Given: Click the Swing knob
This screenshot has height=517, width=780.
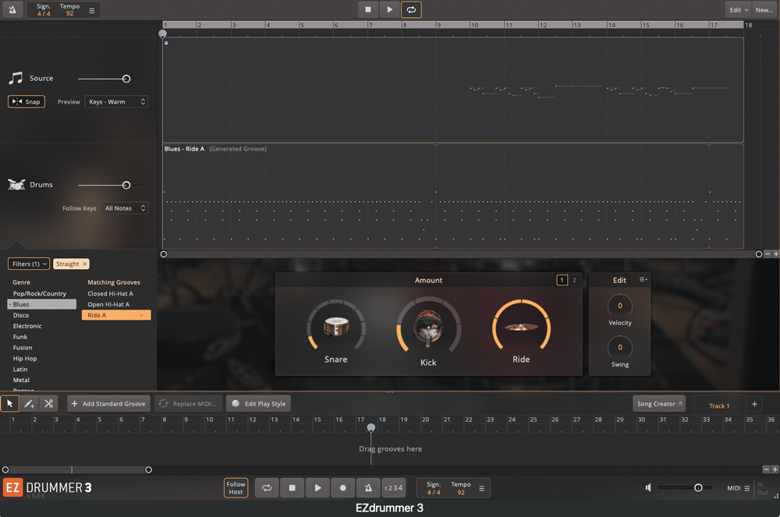Looking at the screenshot, I should [620, 348].
